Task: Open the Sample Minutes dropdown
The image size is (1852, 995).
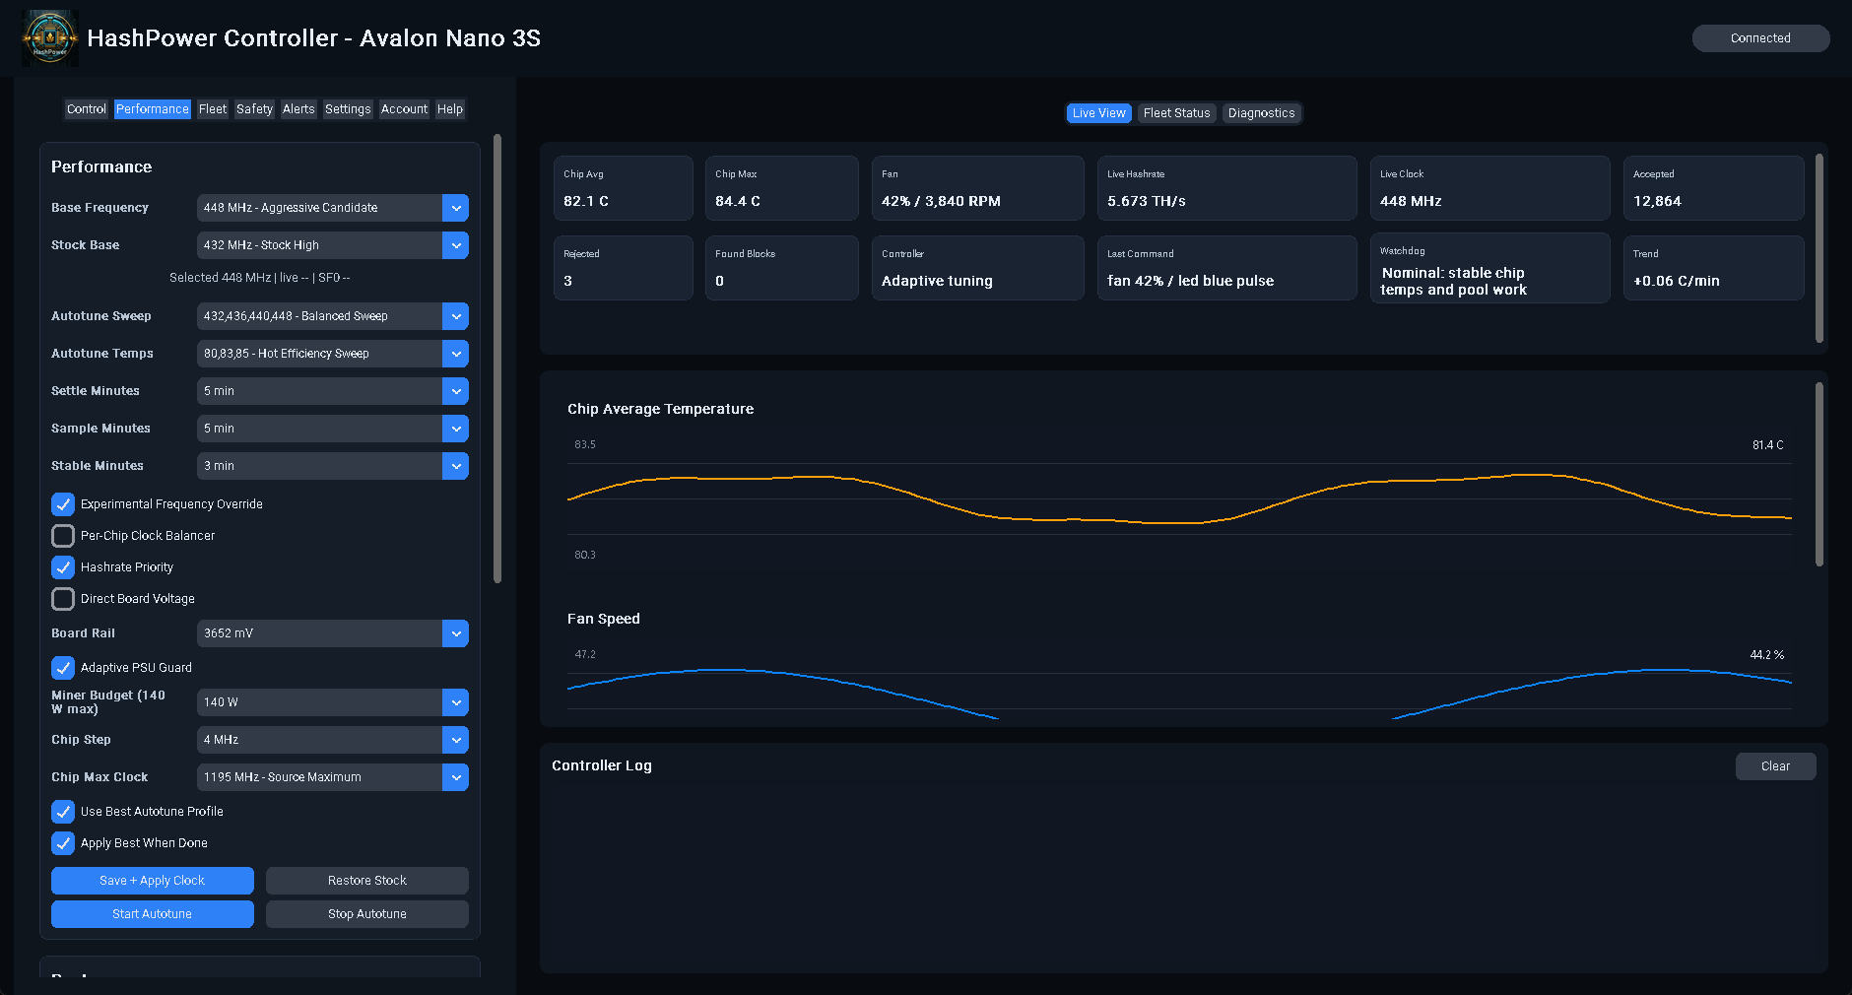Action: (333, 429)
